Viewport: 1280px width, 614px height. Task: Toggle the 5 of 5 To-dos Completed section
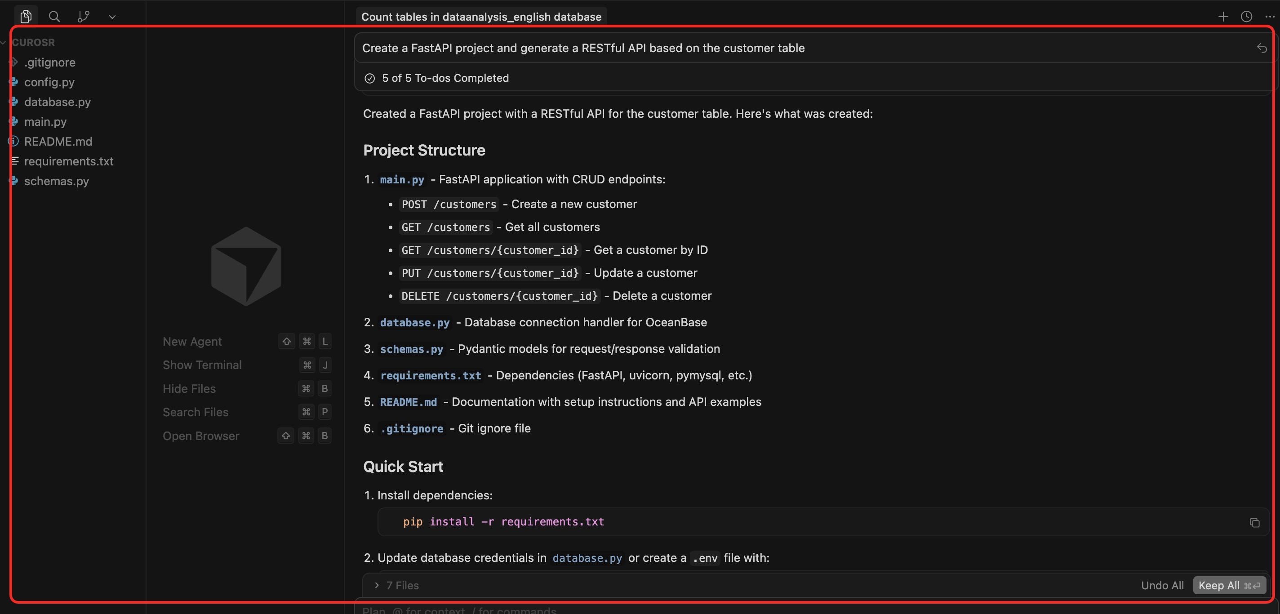point(445,78)
